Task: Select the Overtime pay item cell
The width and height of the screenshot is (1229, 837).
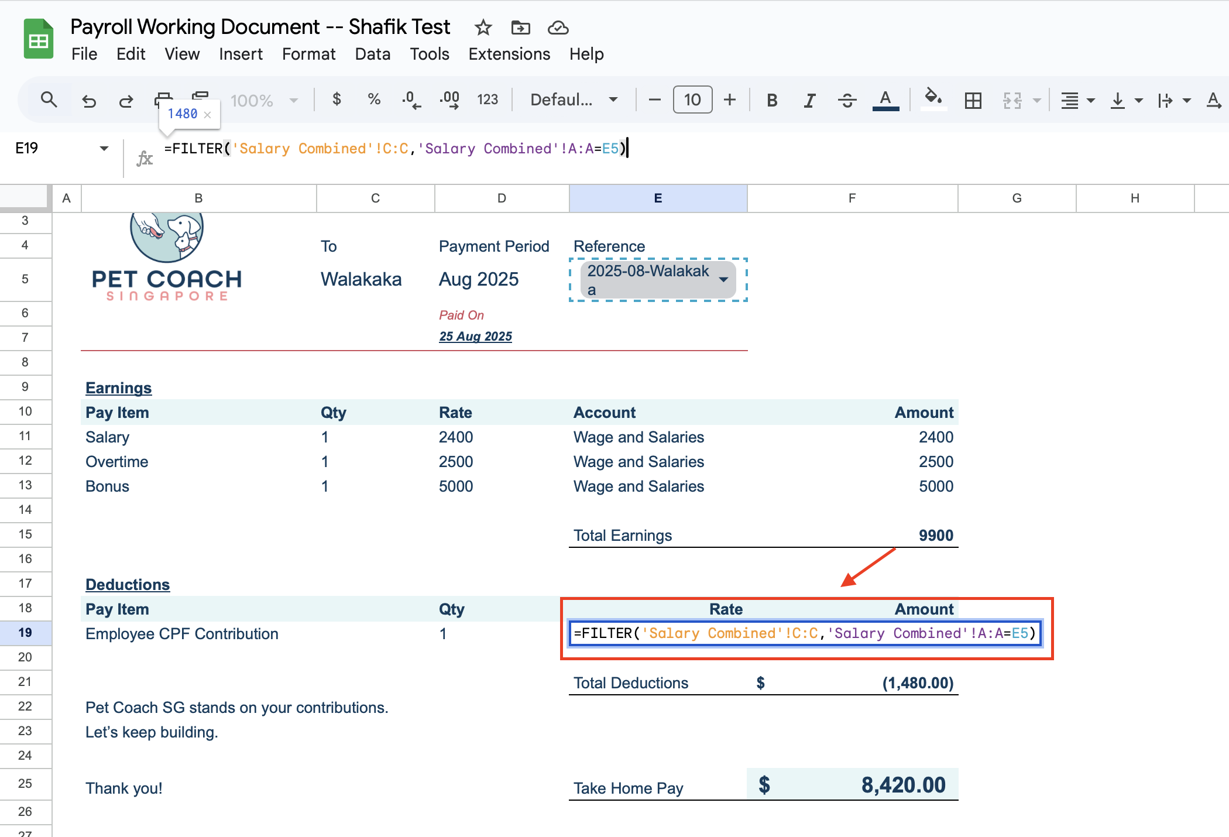Action: [x=199, y=462]
